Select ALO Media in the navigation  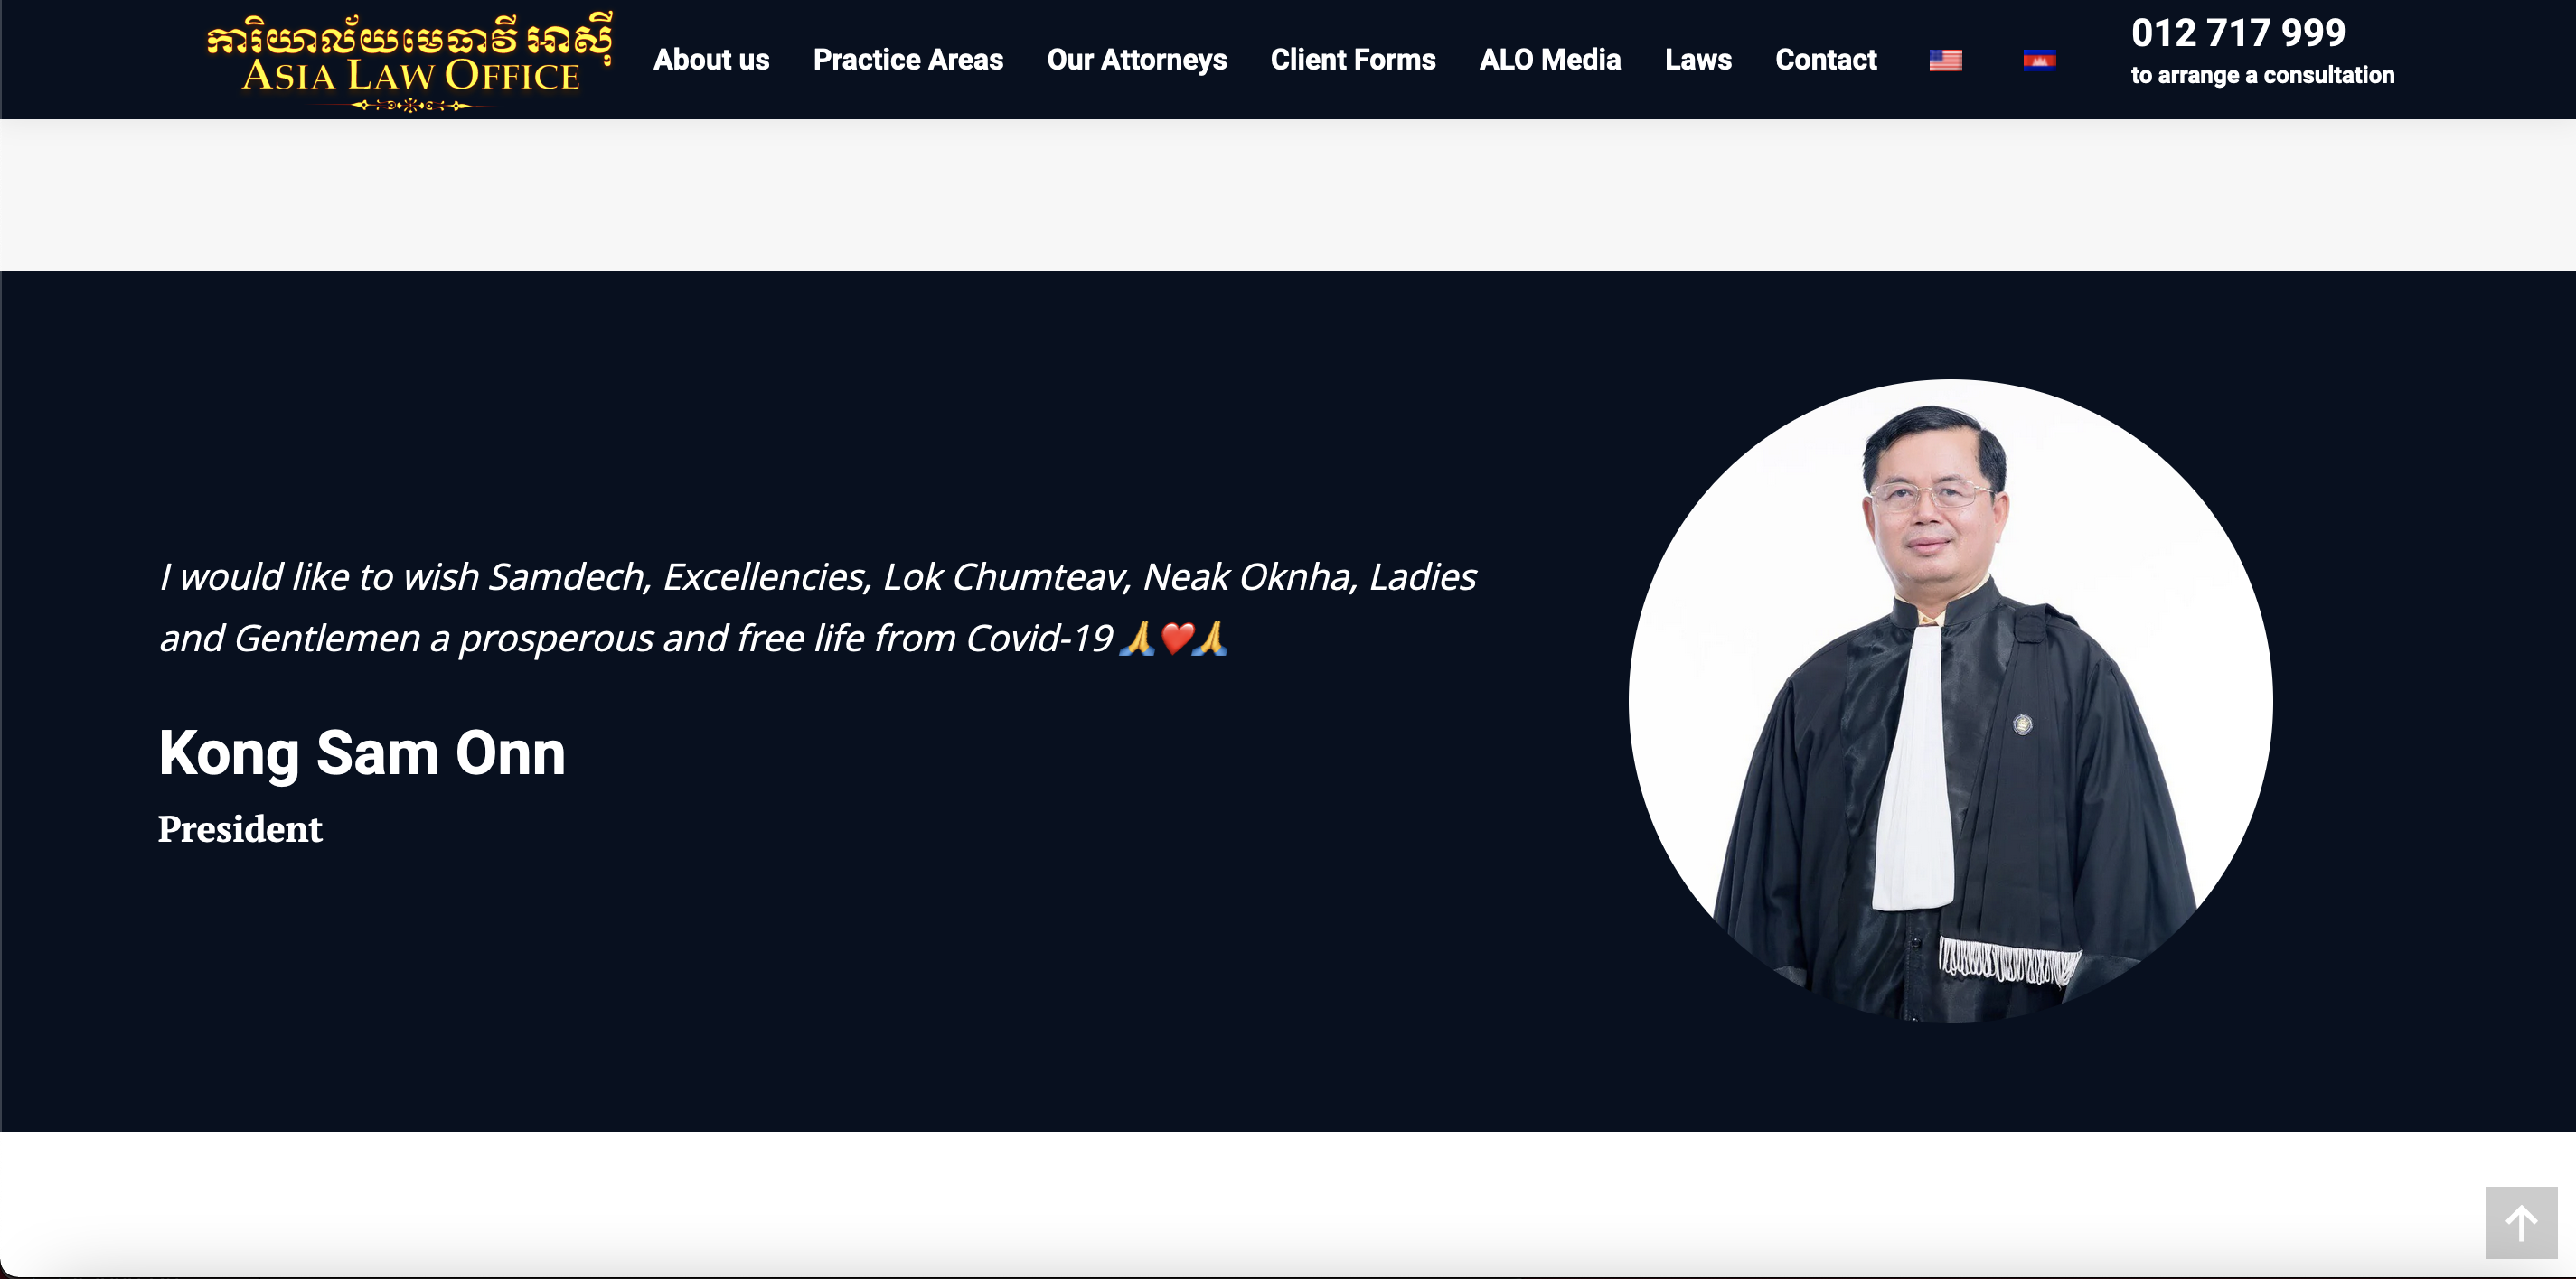(x=1550, y=60)
